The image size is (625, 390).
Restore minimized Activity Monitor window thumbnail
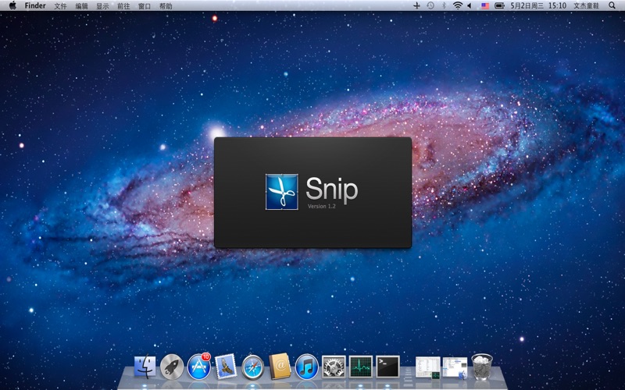[428, 367]
